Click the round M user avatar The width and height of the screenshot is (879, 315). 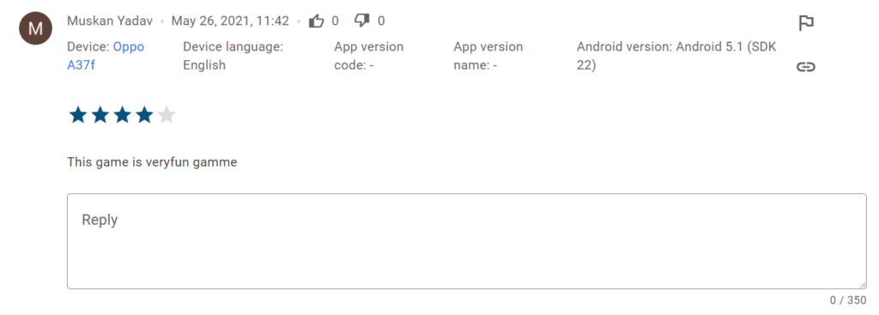pyautogui.click(x=35, y=27)
